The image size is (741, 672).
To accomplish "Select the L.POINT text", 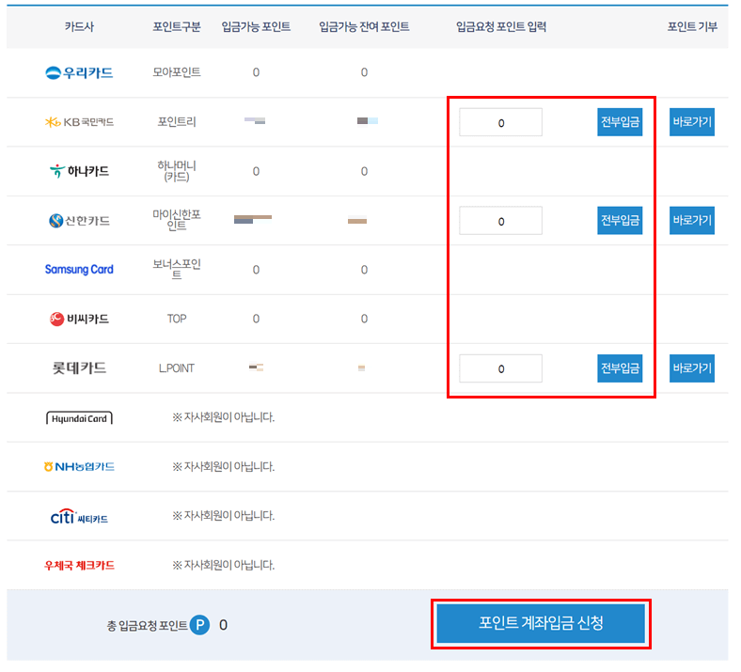I will 176,367.
